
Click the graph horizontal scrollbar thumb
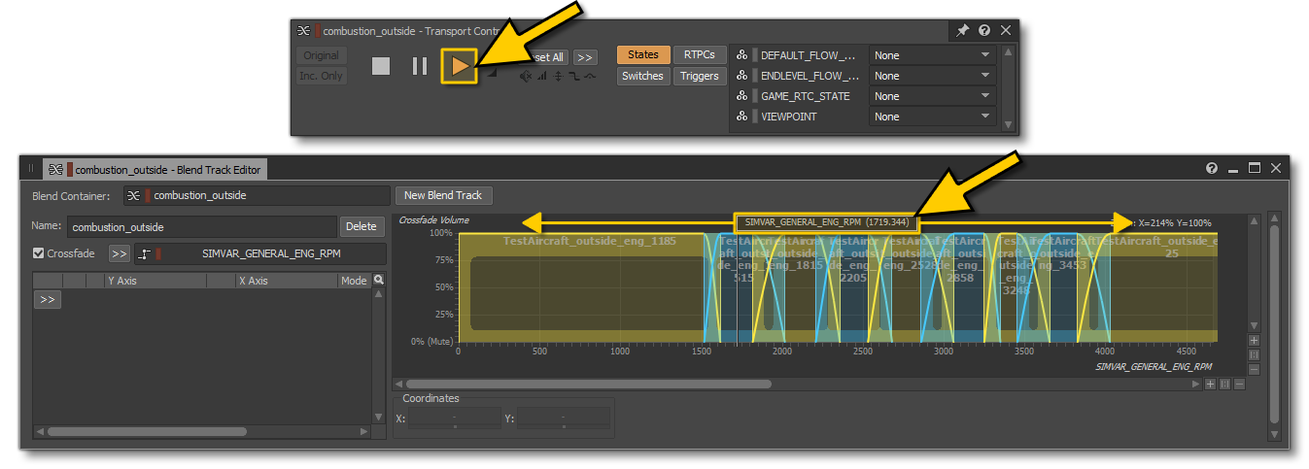click(589, 384)
